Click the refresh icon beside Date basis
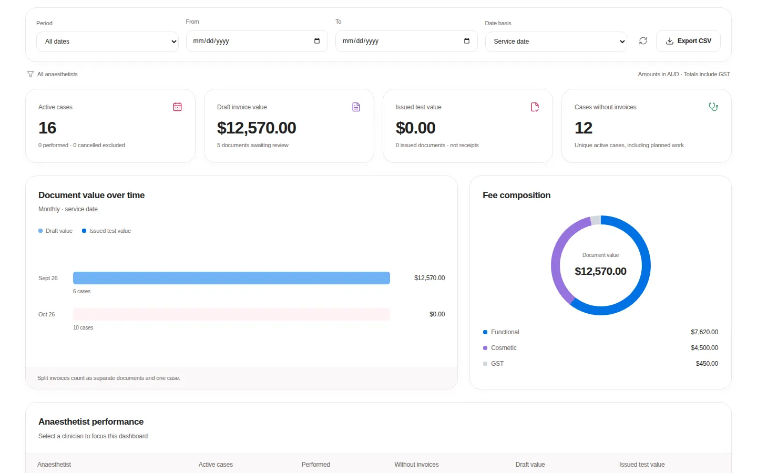This screenshot has height=473, width=757. tap(643, 41)
